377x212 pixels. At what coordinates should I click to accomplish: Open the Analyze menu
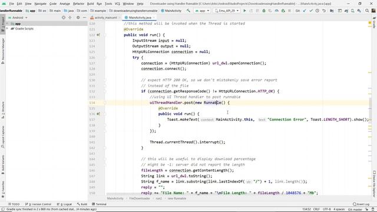64,4
